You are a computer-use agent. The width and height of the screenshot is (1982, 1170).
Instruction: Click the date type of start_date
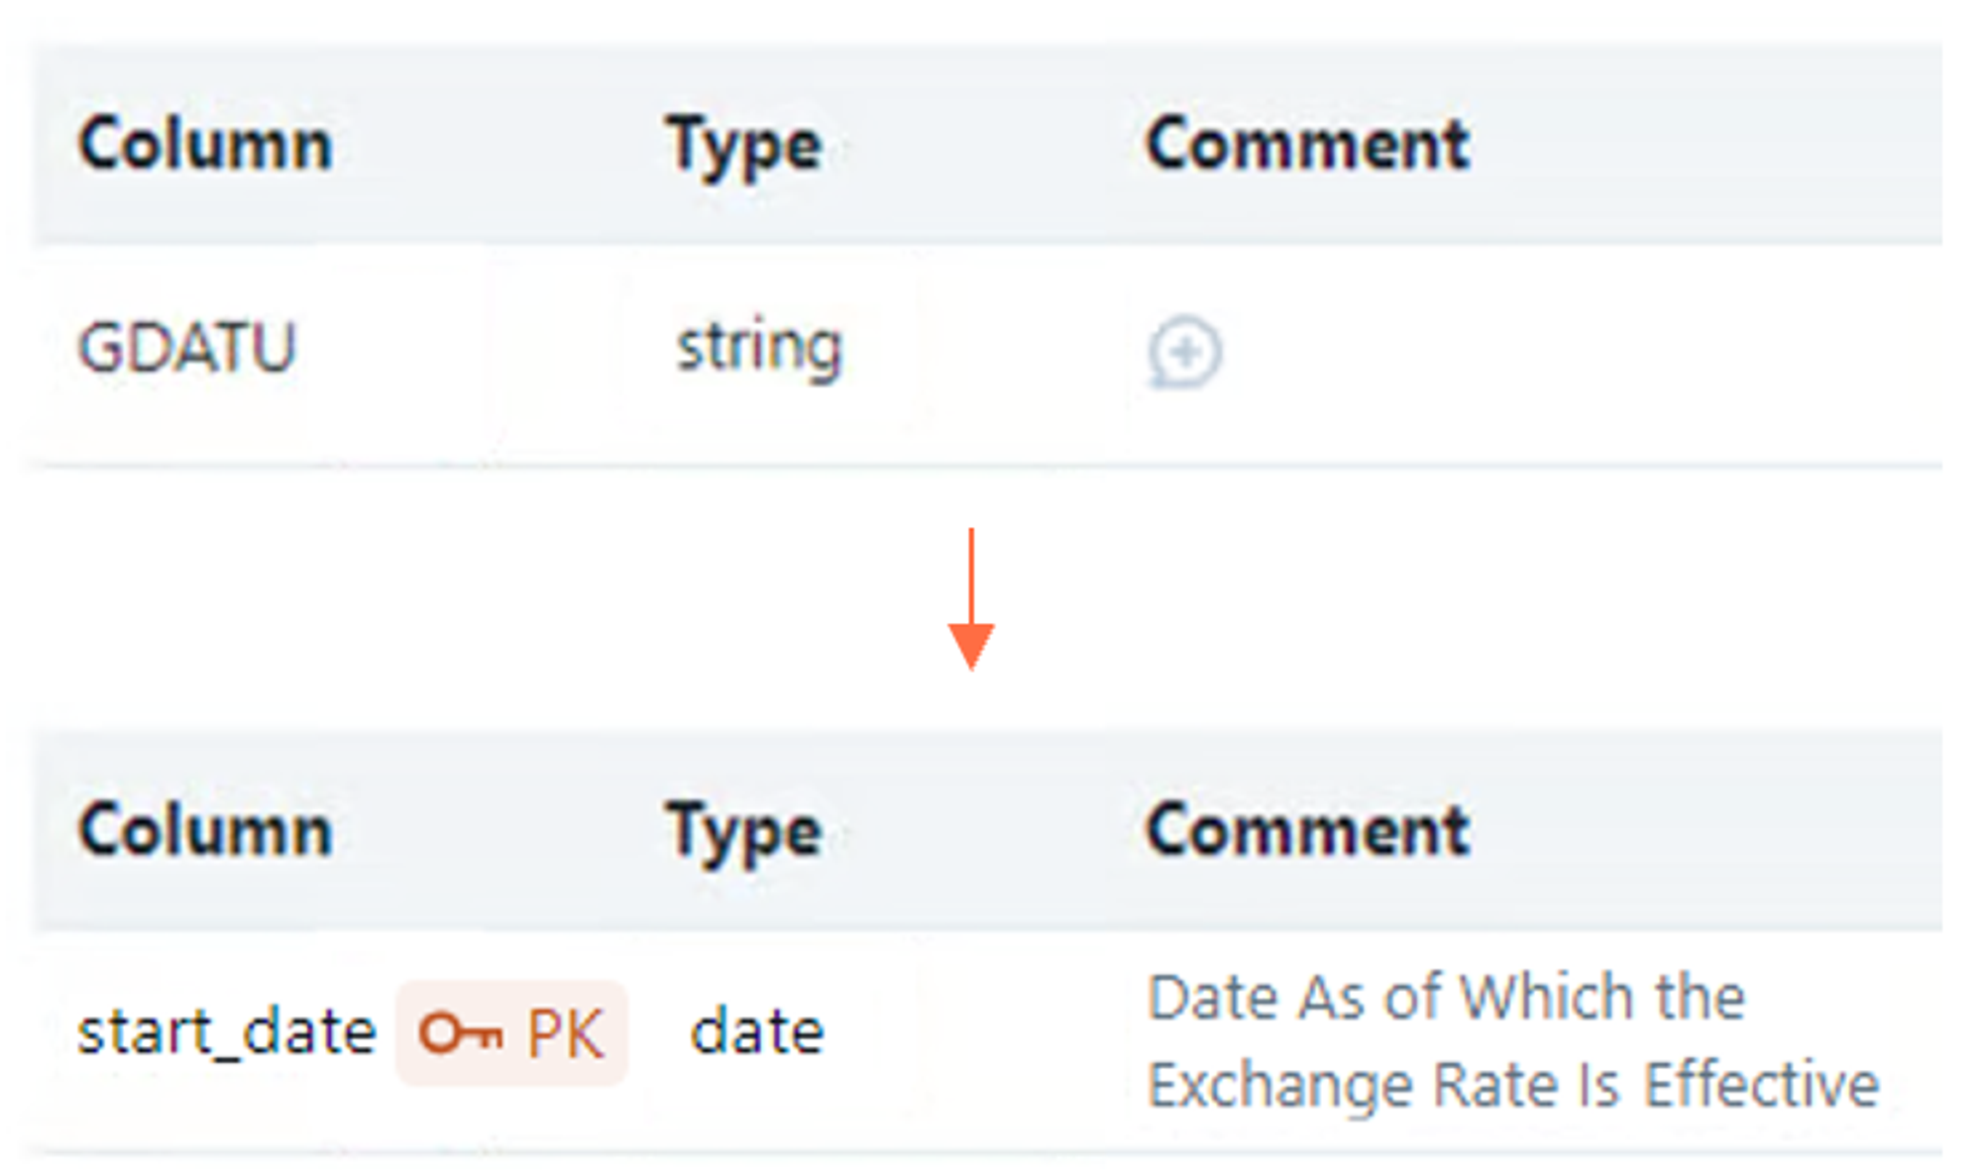coord(757,1032)
